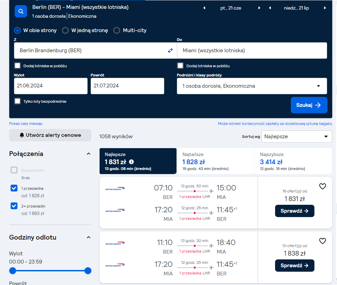Adjust the right Wylot time slider handle
Image resolution: width=337 pixels, height=285 pixels.
click(x=88, y=271)
